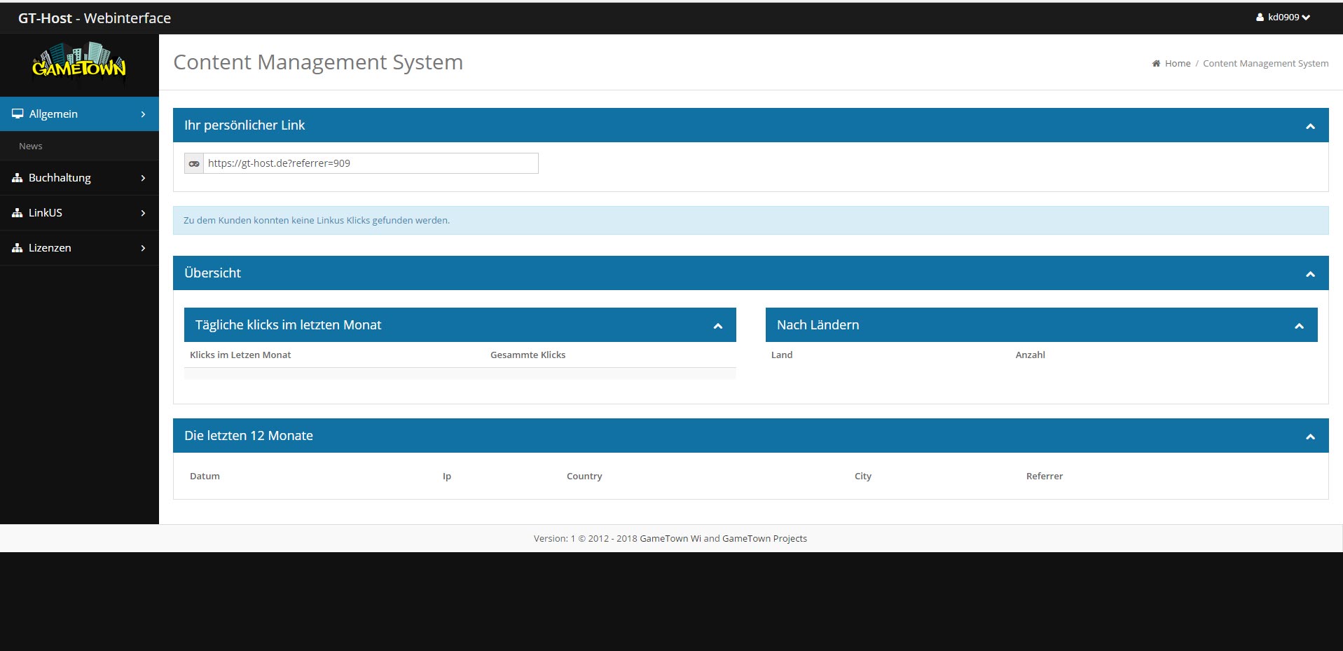Click the Ip column header

(x=447, y=476)
